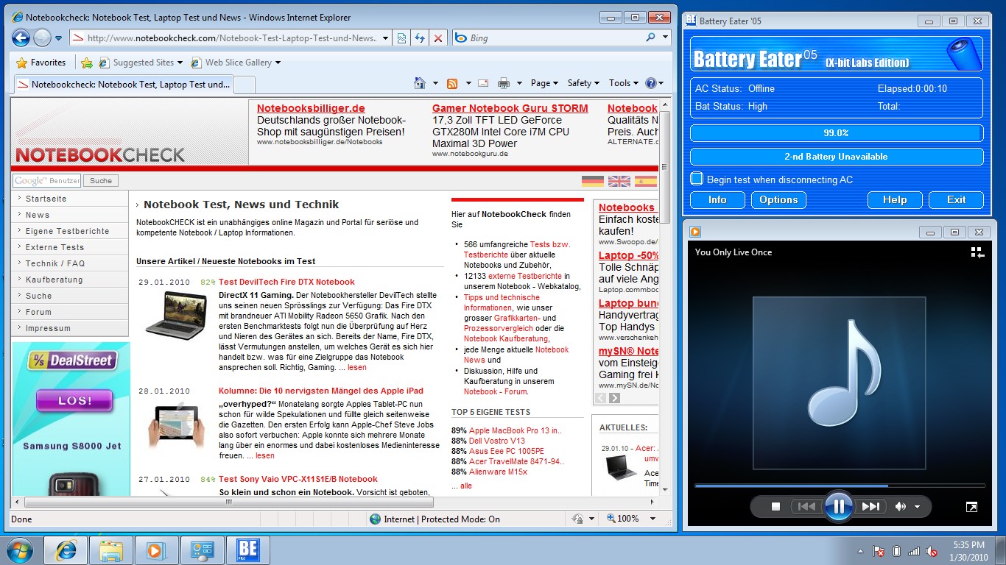Expand Suggested Sites dropdown
The width and height of the screenshot is (1006, 565).
click(180, 63)
